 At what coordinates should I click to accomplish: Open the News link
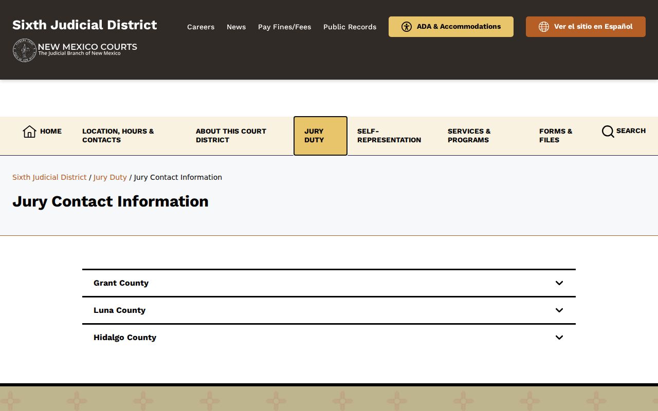point(236,27)
